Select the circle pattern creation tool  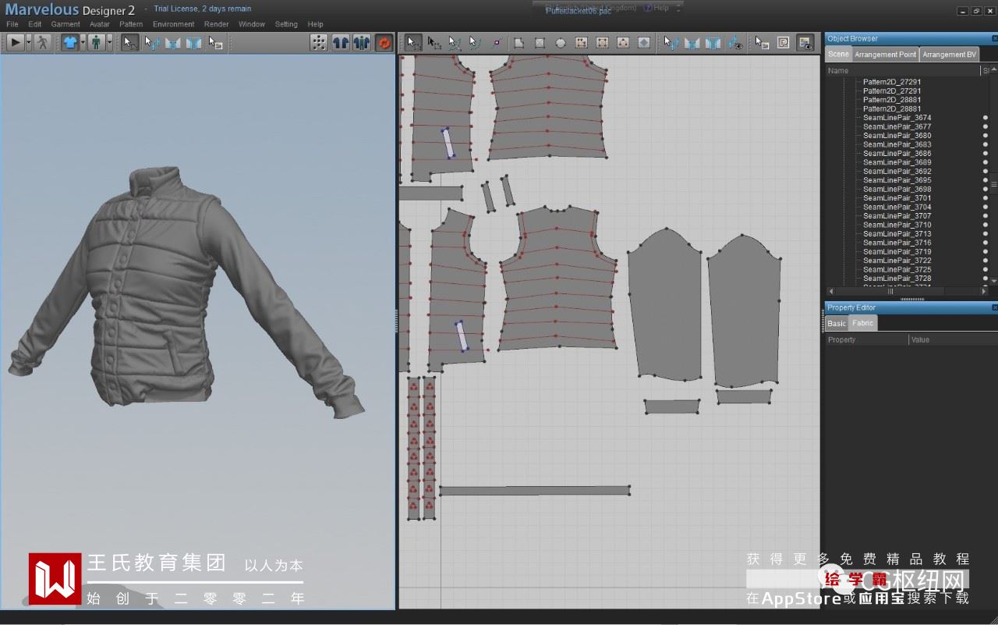coord(561,43)
